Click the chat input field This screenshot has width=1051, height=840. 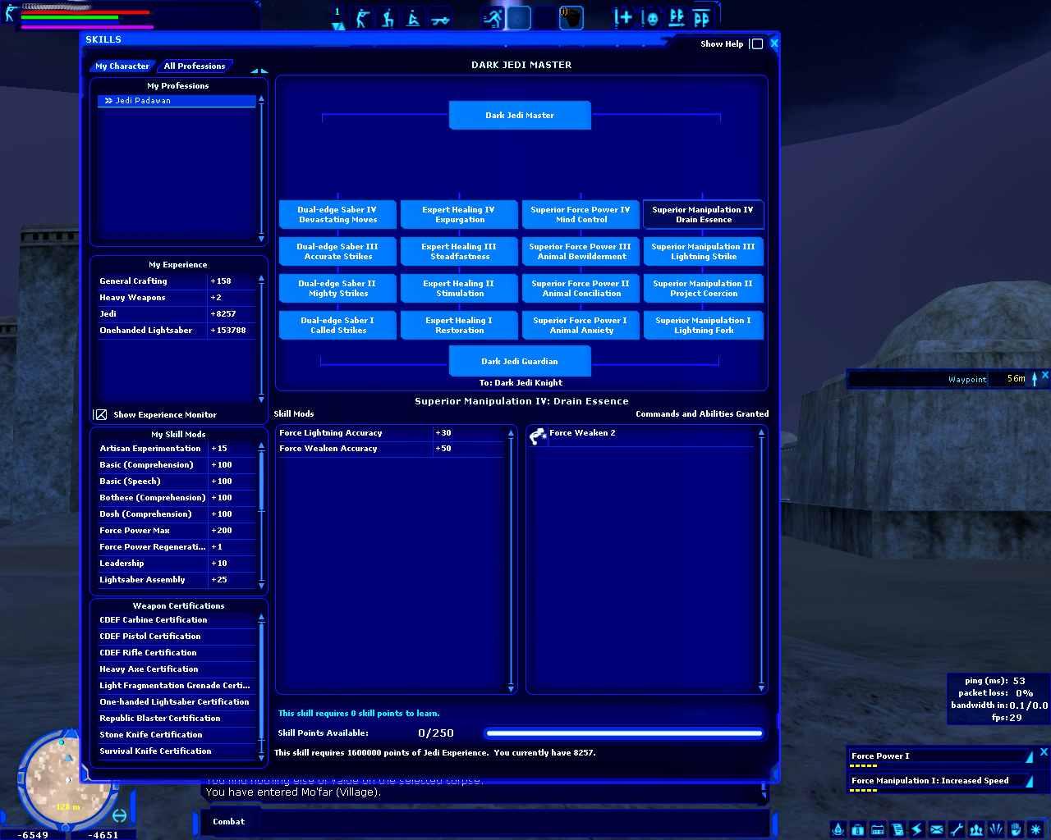point(484,822)
